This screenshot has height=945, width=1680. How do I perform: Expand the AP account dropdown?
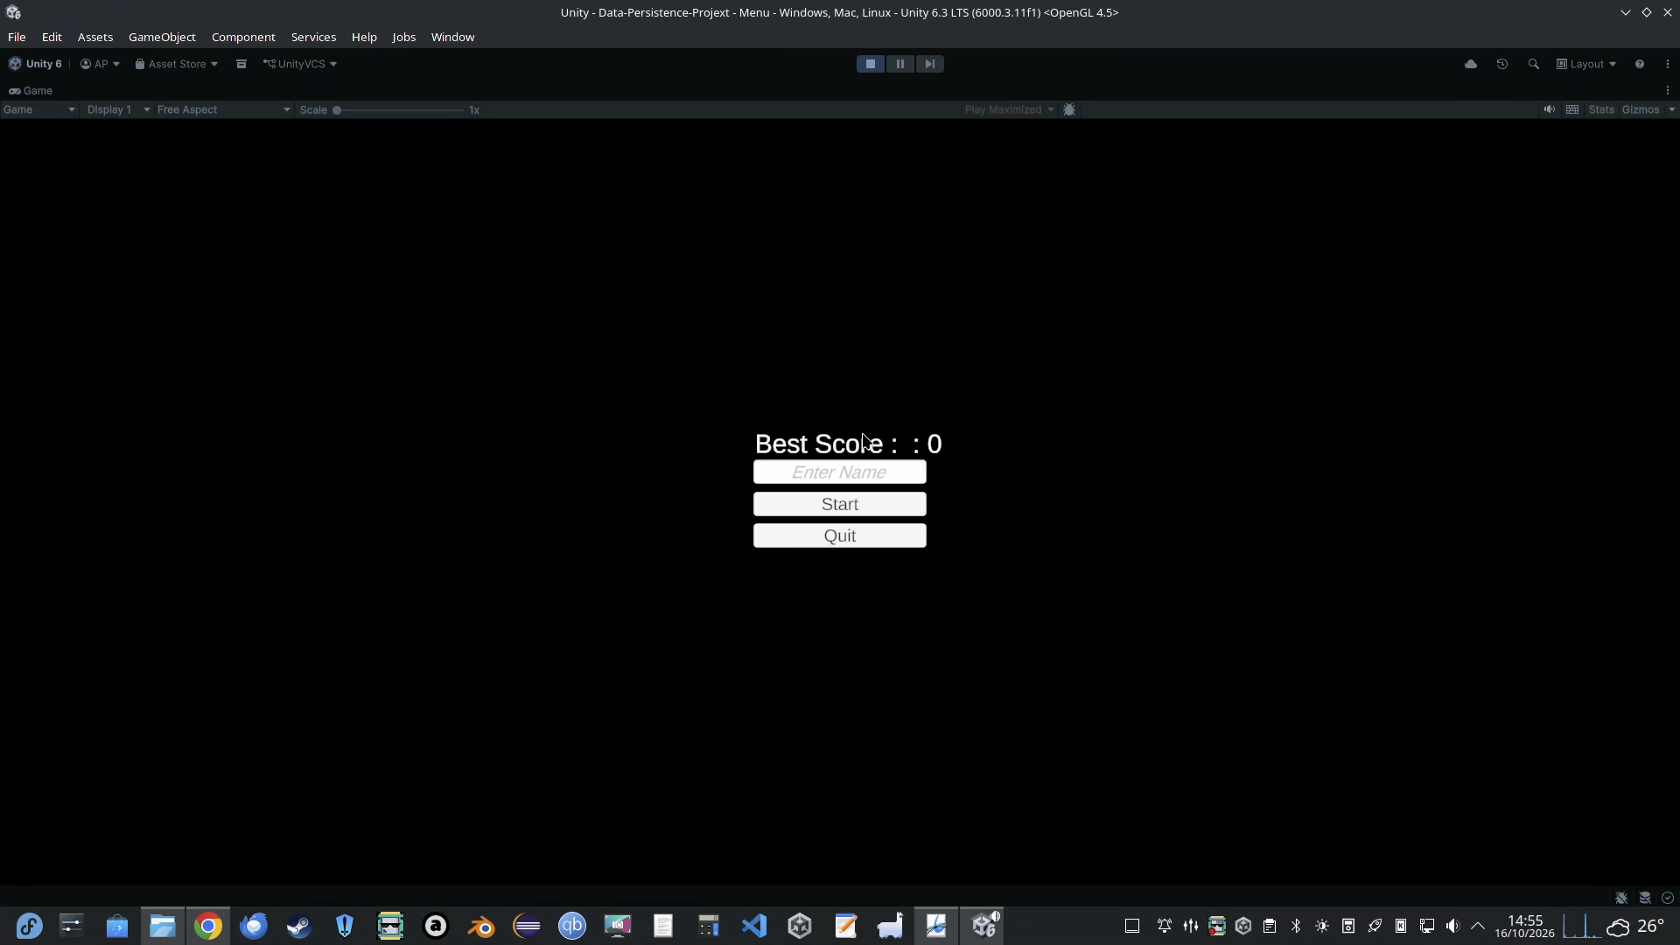100,64
